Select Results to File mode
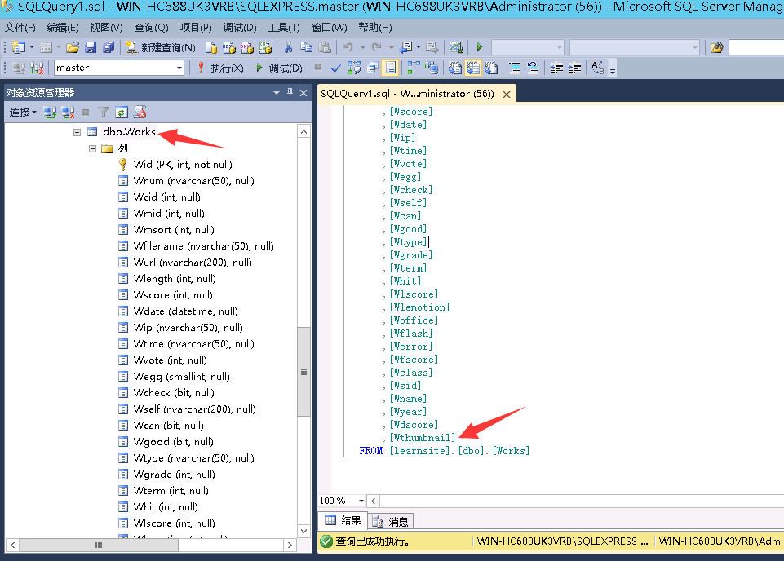The image size is (784, 561). [491, 68]
